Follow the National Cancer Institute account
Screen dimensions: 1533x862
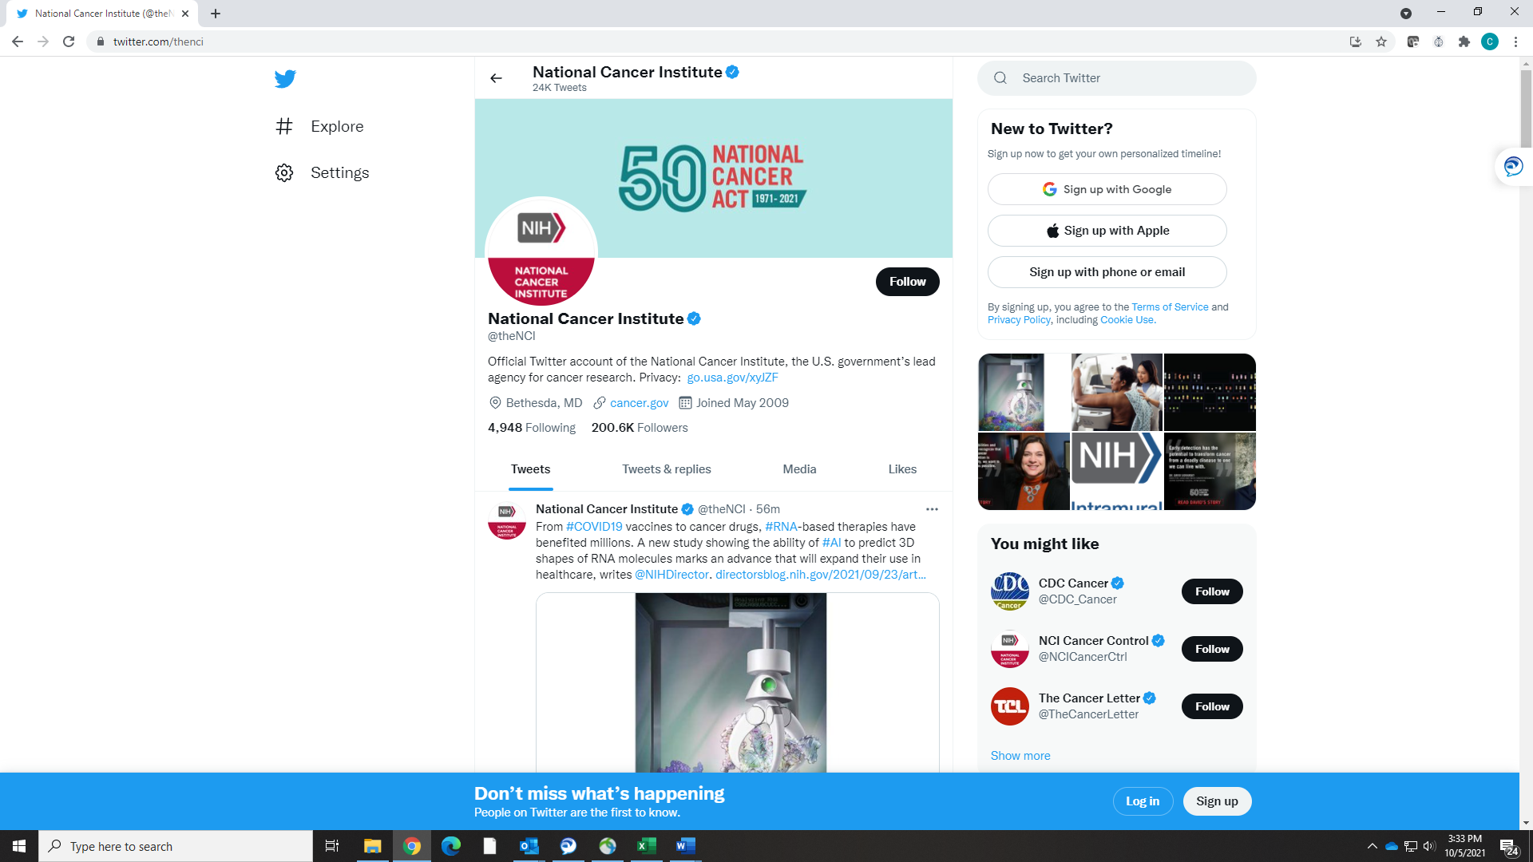pyautogui.click(x=907, y=282)
